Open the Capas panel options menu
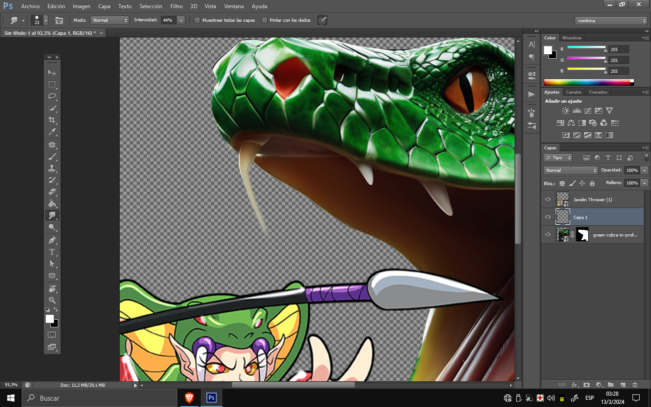Image resolution: width=651 pixels, height=407 pixels. 646,148
